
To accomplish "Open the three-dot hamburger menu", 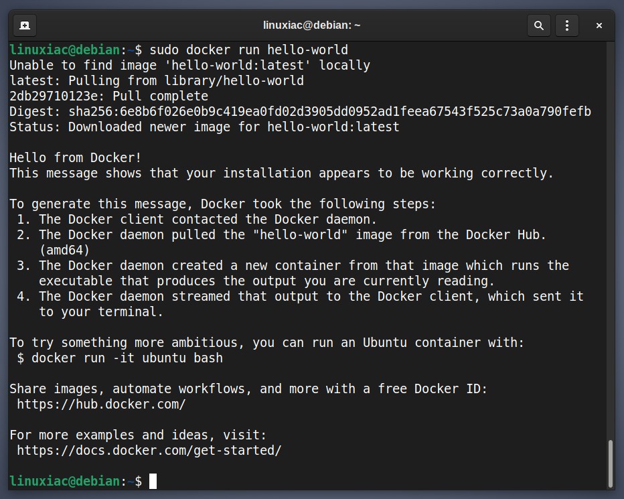I will click(566, 25).
